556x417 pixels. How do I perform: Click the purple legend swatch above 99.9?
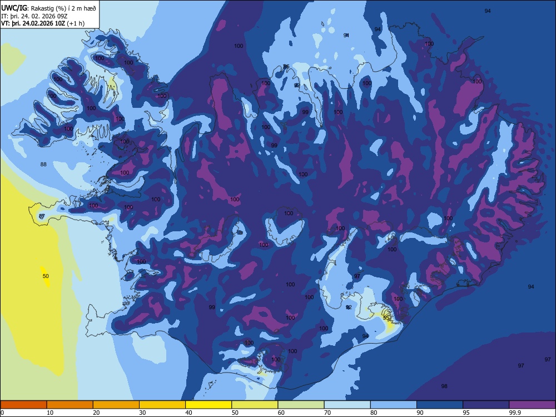(x=532, y=405)
